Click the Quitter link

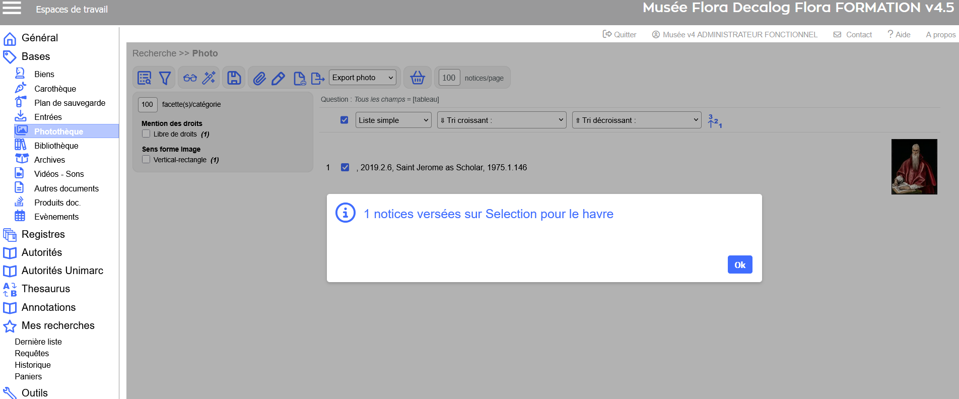click(x=620, y=34)
